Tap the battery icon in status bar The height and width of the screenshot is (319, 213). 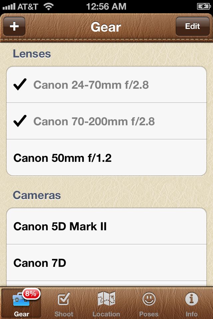(204, 6)
